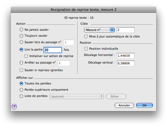Select 'Toutes les portées' display option
167x126 pixels.
tap(22, 83)
